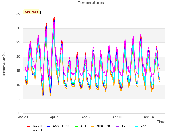Click the purple li75_t legend swatch
182x136 pixels.
click(x=118, y=127)
